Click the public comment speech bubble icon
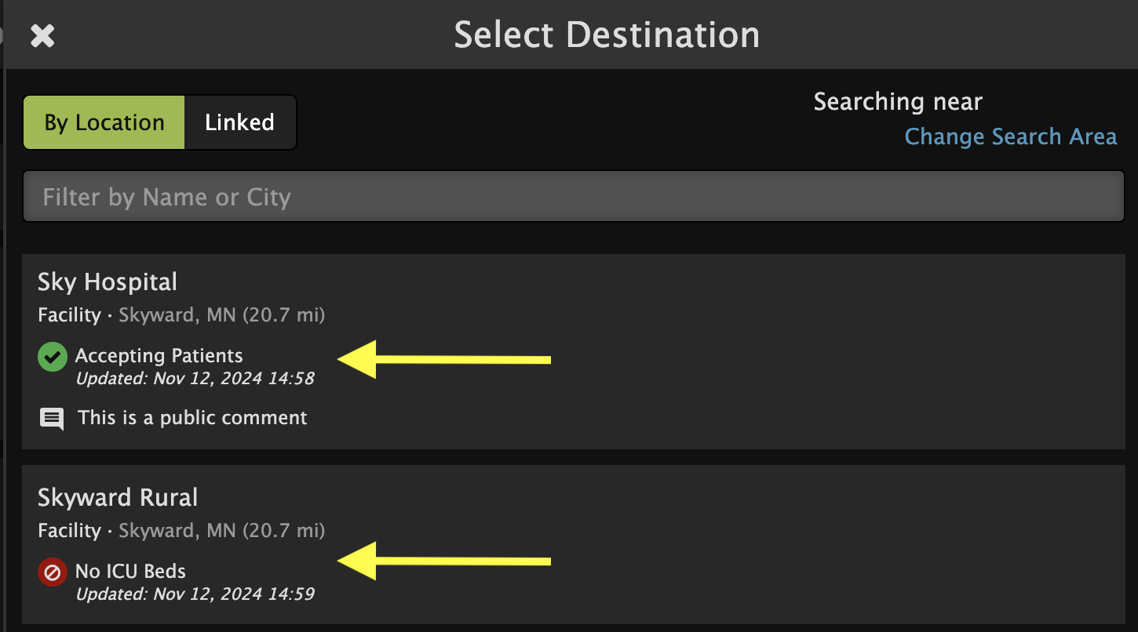 click(52, 419)
